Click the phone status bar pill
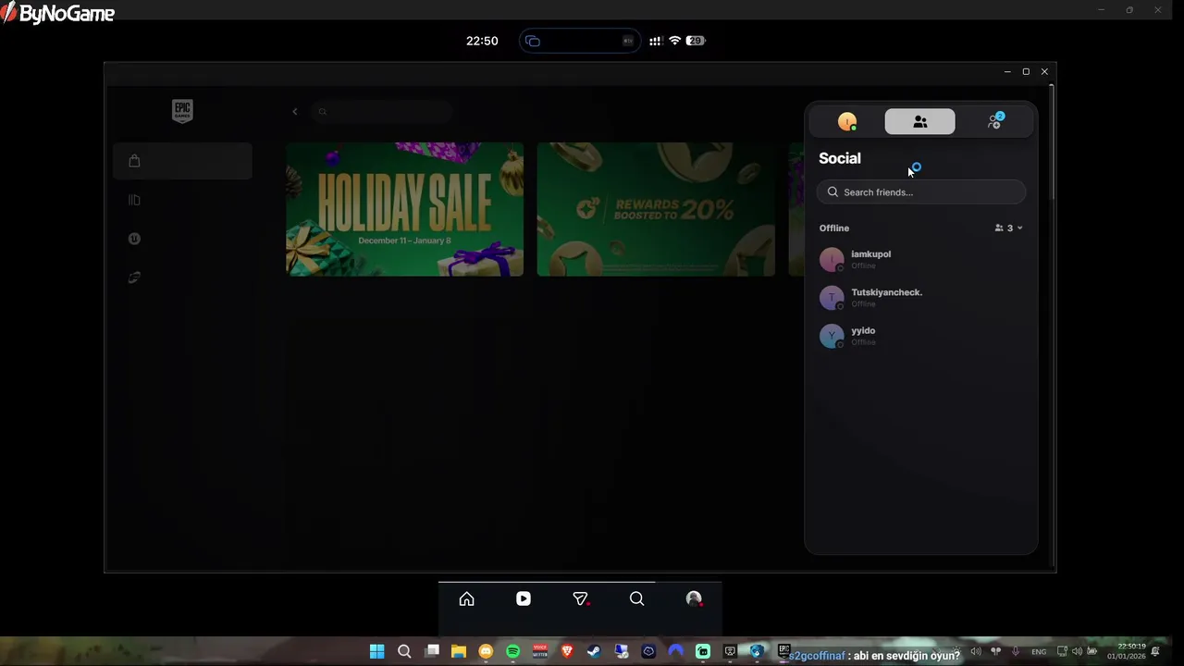1184x666 pixels. 580,41
